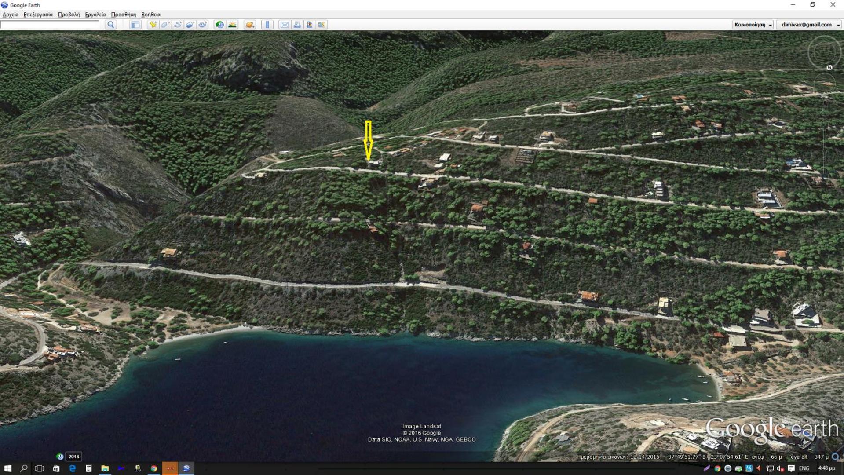The image size is (844, 475).
Task: Show the ruler measurement tool
Action: tap(267, 25)
